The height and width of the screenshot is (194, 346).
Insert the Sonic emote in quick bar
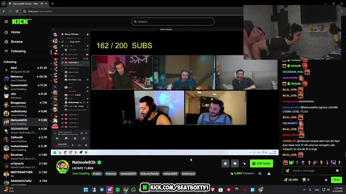[303, 162]
